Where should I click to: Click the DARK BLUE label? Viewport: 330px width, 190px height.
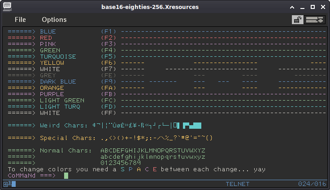coord(58,82)
